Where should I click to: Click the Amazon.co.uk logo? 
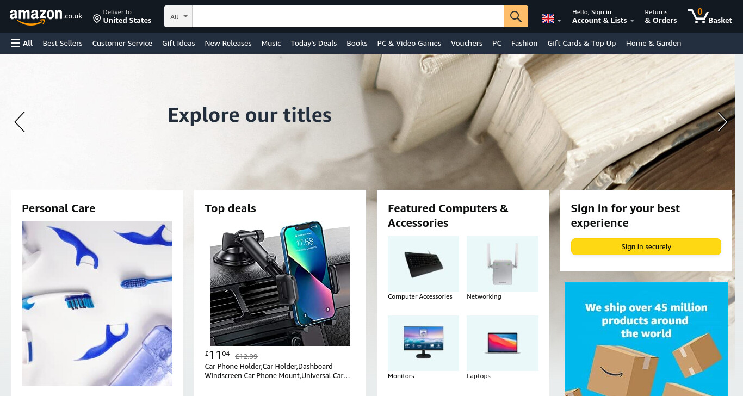click(46, 17)
